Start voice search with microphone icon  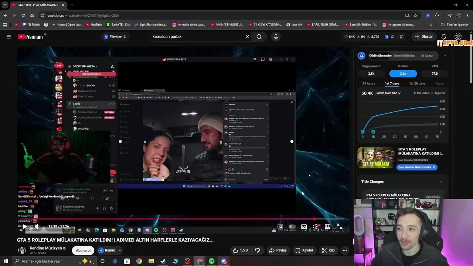[x=276, y=37]
